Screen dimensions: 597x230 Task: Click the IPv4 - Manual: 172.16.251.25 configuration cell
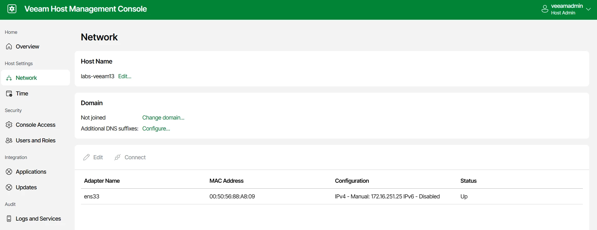click(x=387, y=197)
